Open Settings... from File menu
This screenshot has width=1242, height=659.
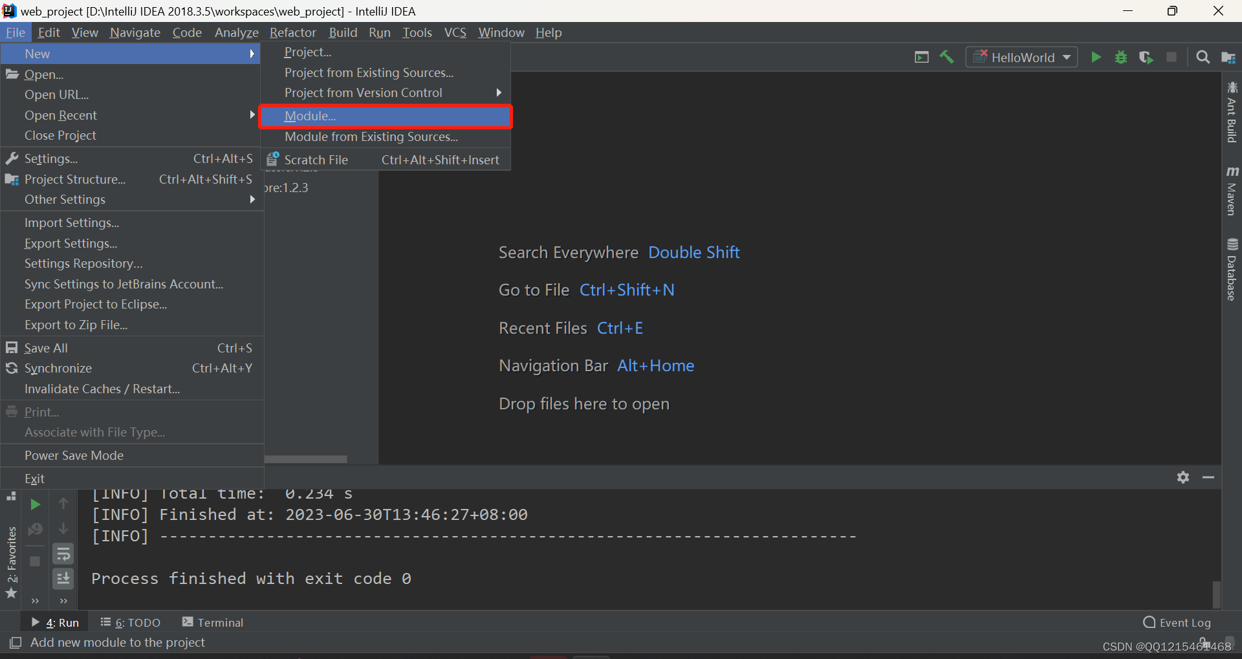pos(132,158)
